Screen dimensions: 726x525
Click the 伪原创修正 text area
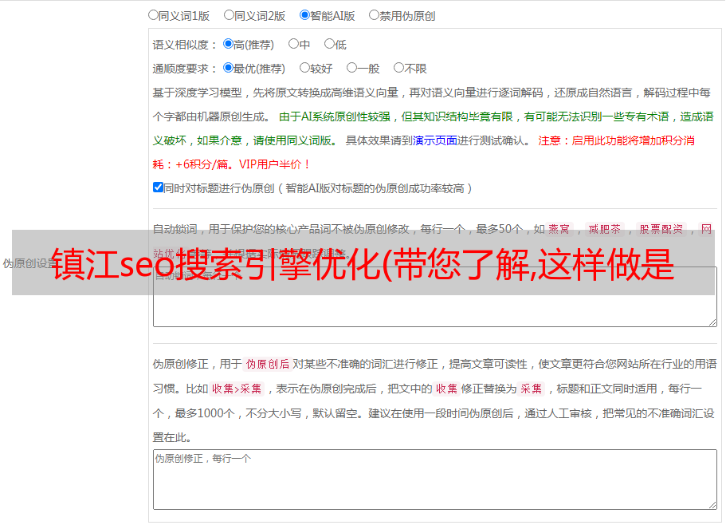point(435,480)
